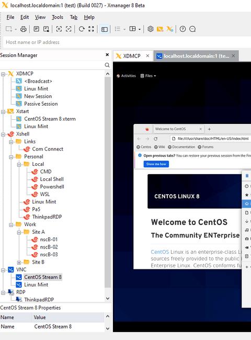251x340 pixels.
Task: Launch Xconfig from the toolbar icon
Action: tap(170, 29)
